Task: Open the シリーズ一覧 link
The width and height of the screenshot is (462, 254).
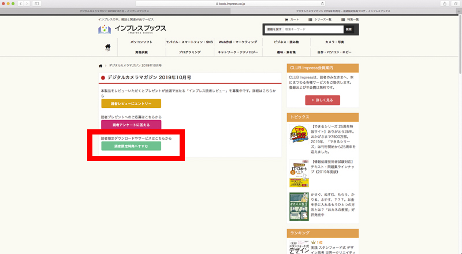Action: pos(320,20)
